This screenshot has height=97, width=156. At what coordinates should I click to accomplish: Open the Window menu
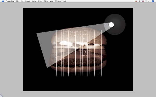[x=58, y=1]
